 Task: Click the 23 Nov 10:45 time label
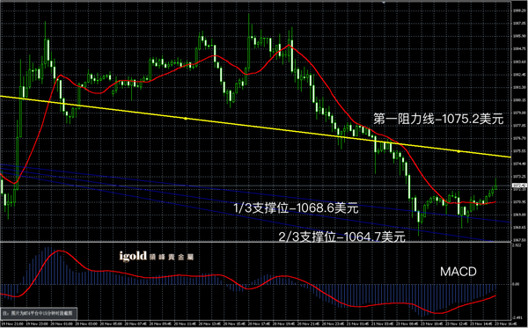tap(432, 324)
